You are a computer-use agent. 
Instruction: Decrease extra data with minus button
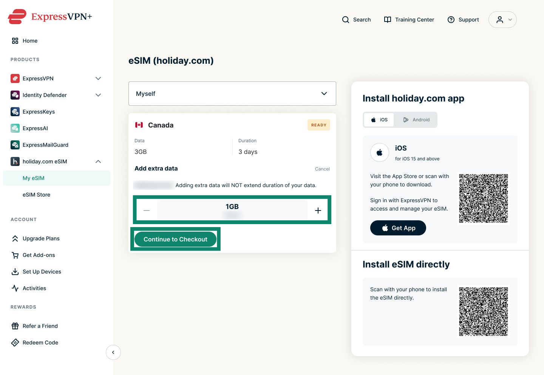147,211
